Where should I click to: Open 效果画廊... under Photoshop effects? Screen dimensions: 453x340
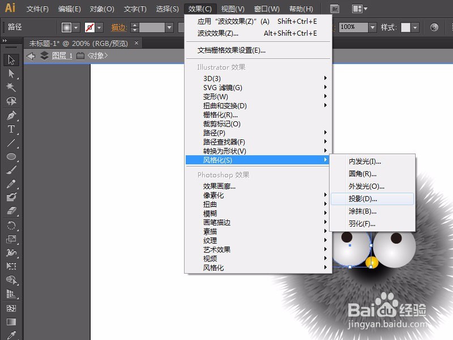point(259,186)
